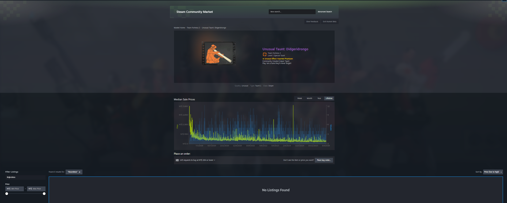Click the Unusual Taunt: Didgeridrongo breadcrumb

coord(214,28)
